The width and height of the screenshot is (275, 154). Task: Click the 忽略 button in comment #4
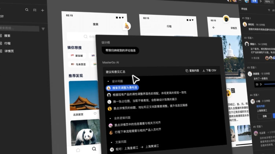pyautogui.click(x=264, y=116)
